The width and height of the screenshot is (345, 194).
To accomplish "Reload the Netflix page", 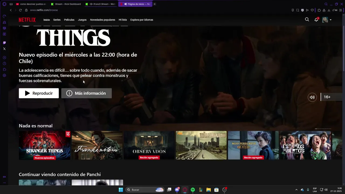I will point(20,10).
